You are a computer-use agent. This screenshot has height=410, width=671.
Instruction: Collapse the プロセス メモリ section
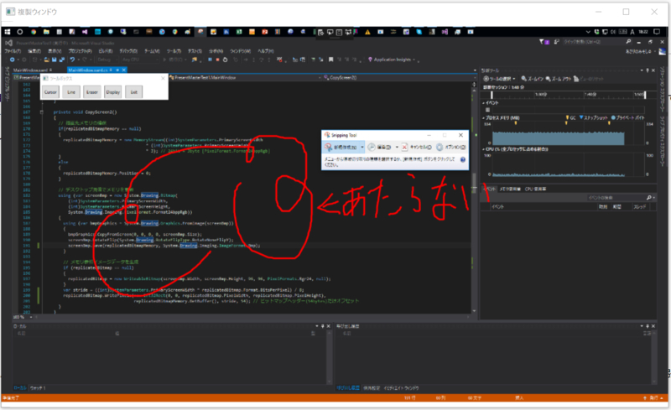point(484,117)
